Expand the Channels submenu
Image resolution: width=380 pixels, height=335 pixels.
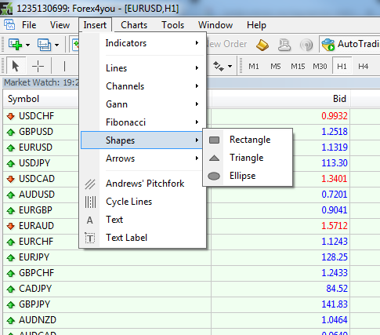pyautogui.click(x=143, y=86)
